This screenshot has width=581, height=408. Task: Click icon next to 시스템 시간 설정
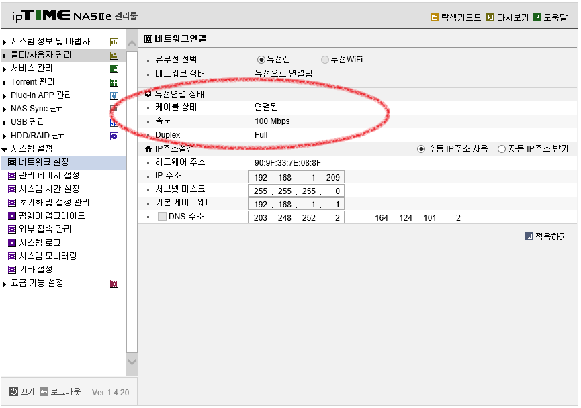click(x=12, y=189)
